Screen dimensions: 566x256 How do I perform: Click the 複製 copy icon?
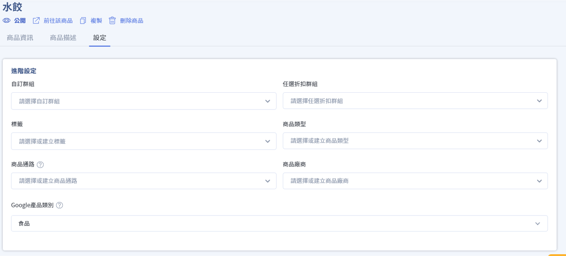coord(83,21)
